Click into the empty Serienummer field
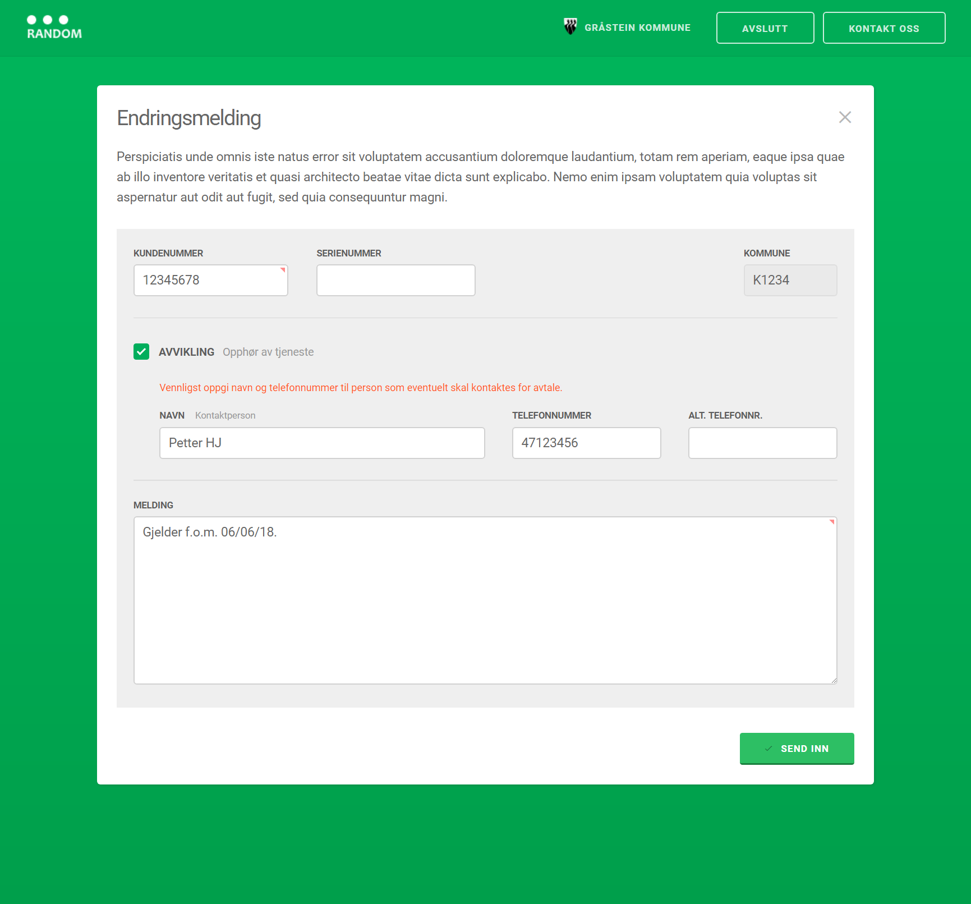This screenshot has height=904, width=971. (x=396, y=280)
